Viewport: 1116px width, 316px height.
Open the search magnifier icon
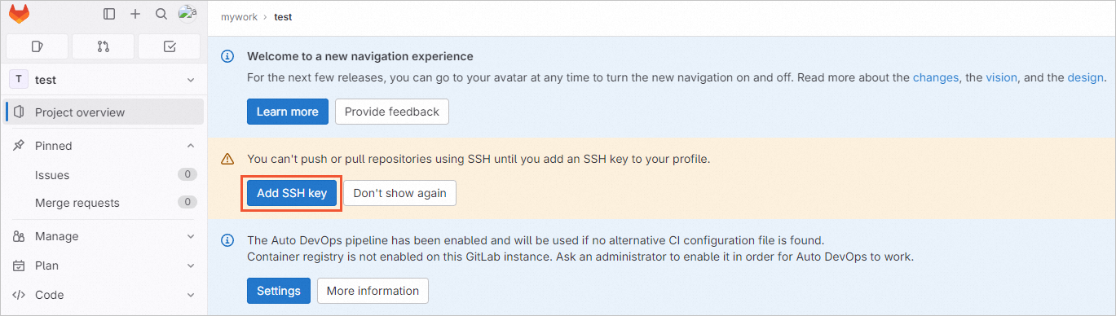(x=161, y=14)
